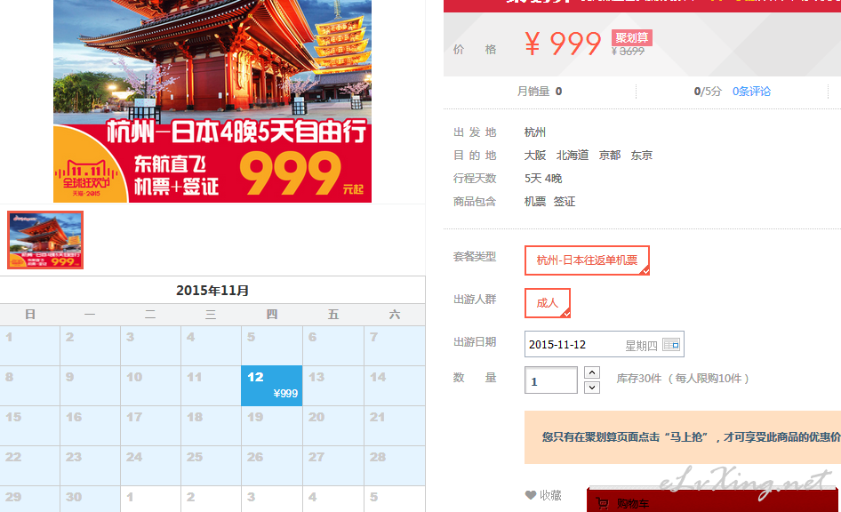
Task: Select calendar date 24
Action: [151, 466]
